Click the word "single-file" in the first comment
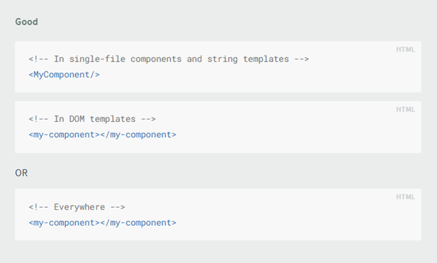The height and width of the screenshot is (263, 437). tap(97, 59)
